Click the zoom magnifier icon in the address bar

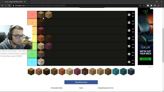pos(140,6)
